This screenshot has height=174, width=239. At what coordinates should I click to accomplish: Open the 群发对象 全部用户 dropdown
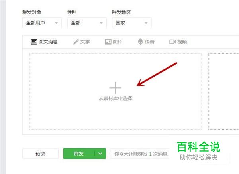click(x=42, y=23)
